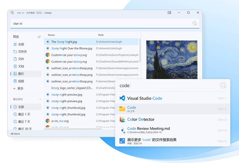Click the popup search field containing code
The width and height of the screenshot is (239, 163).
click(168, 86)
